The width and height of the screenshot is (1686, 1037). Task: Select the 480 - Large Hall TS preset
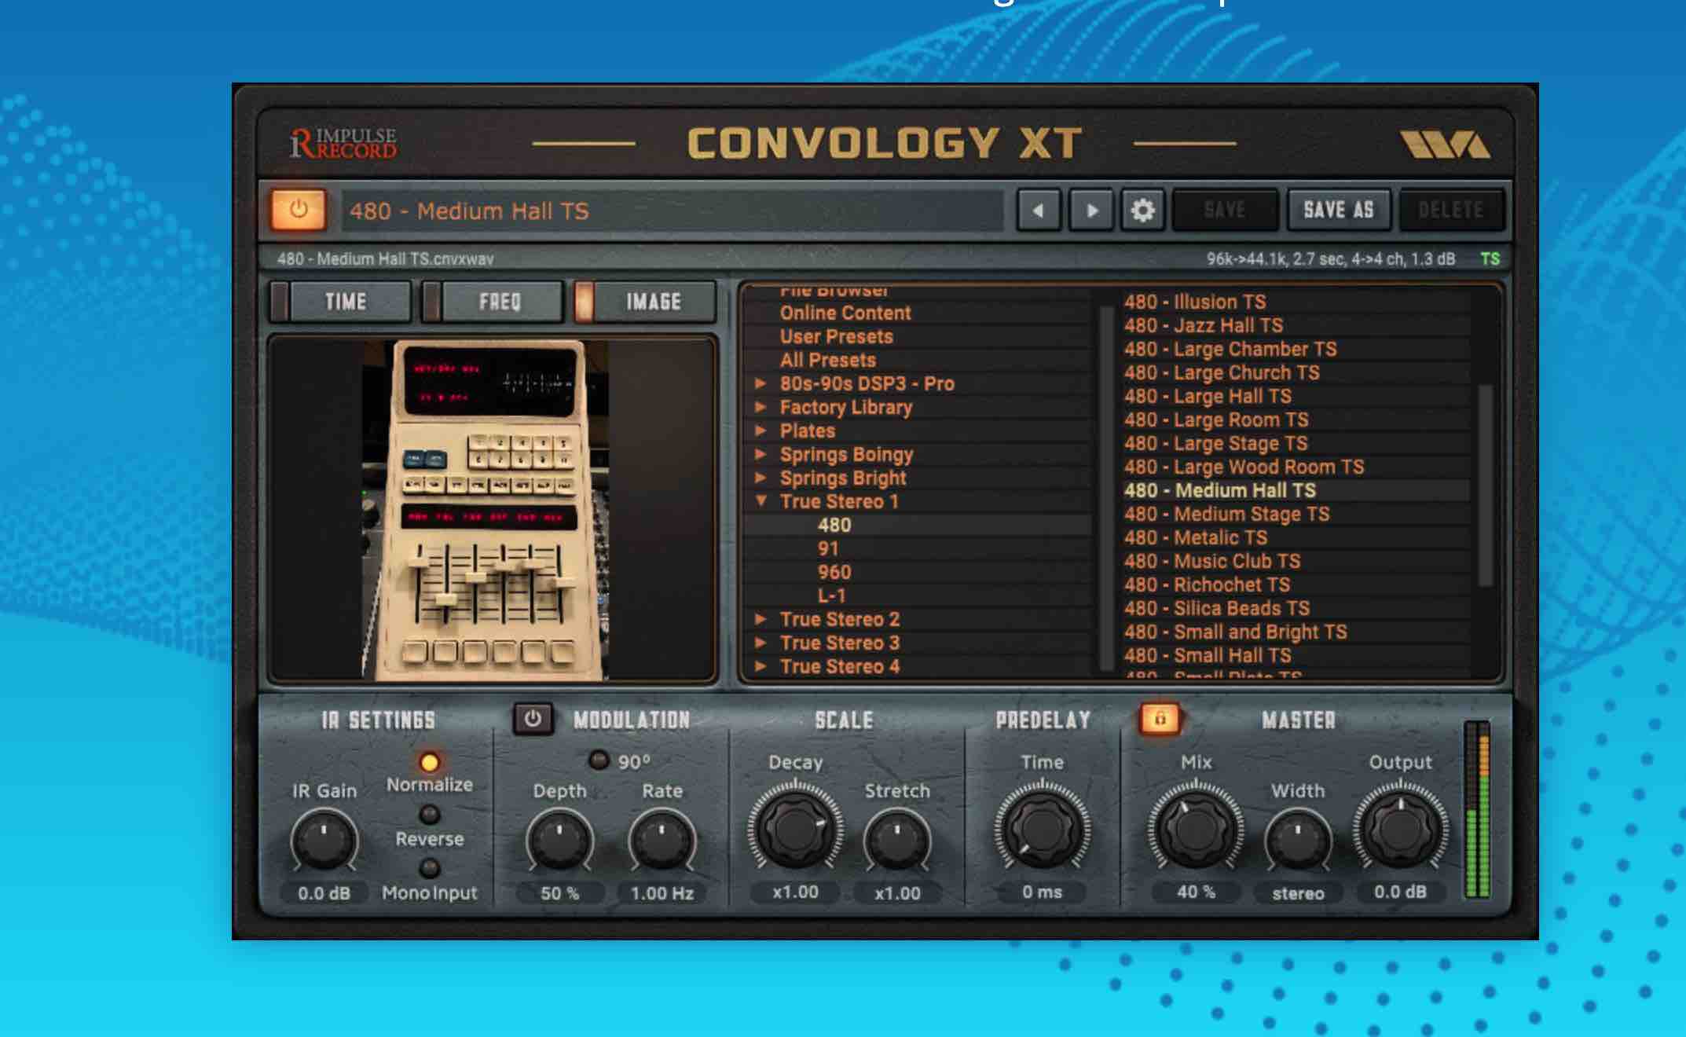(x=1207, y=396)
